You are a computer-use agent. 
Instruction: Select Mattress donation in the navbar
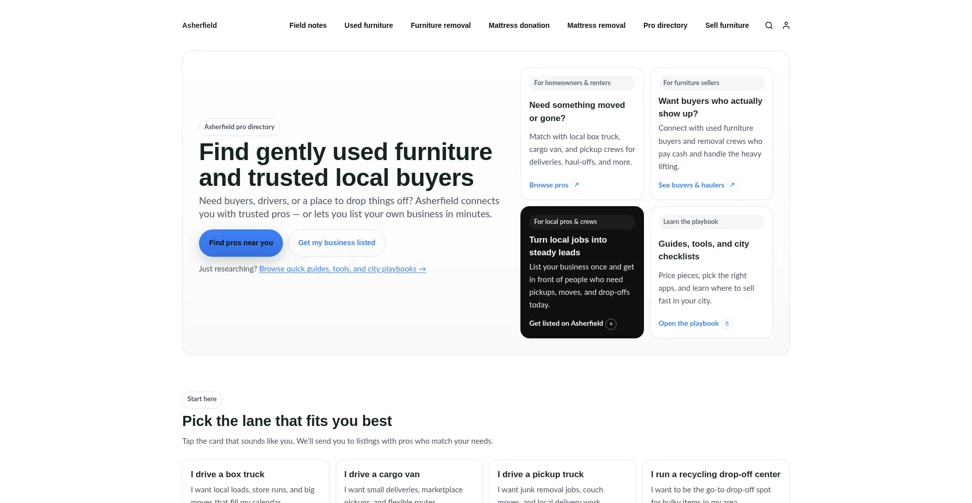[519, 25]
